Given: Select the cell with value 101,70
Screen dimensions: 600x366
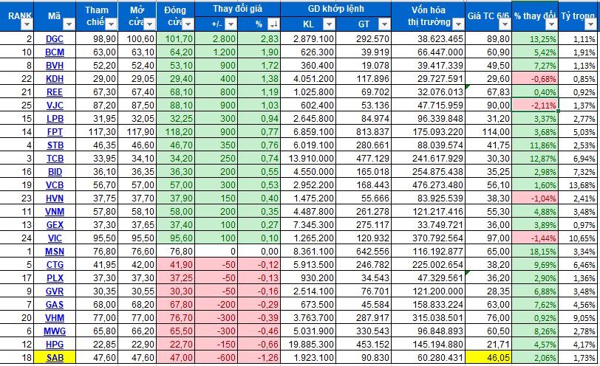Looking at the screenshot, I should [x=176, y=39].
